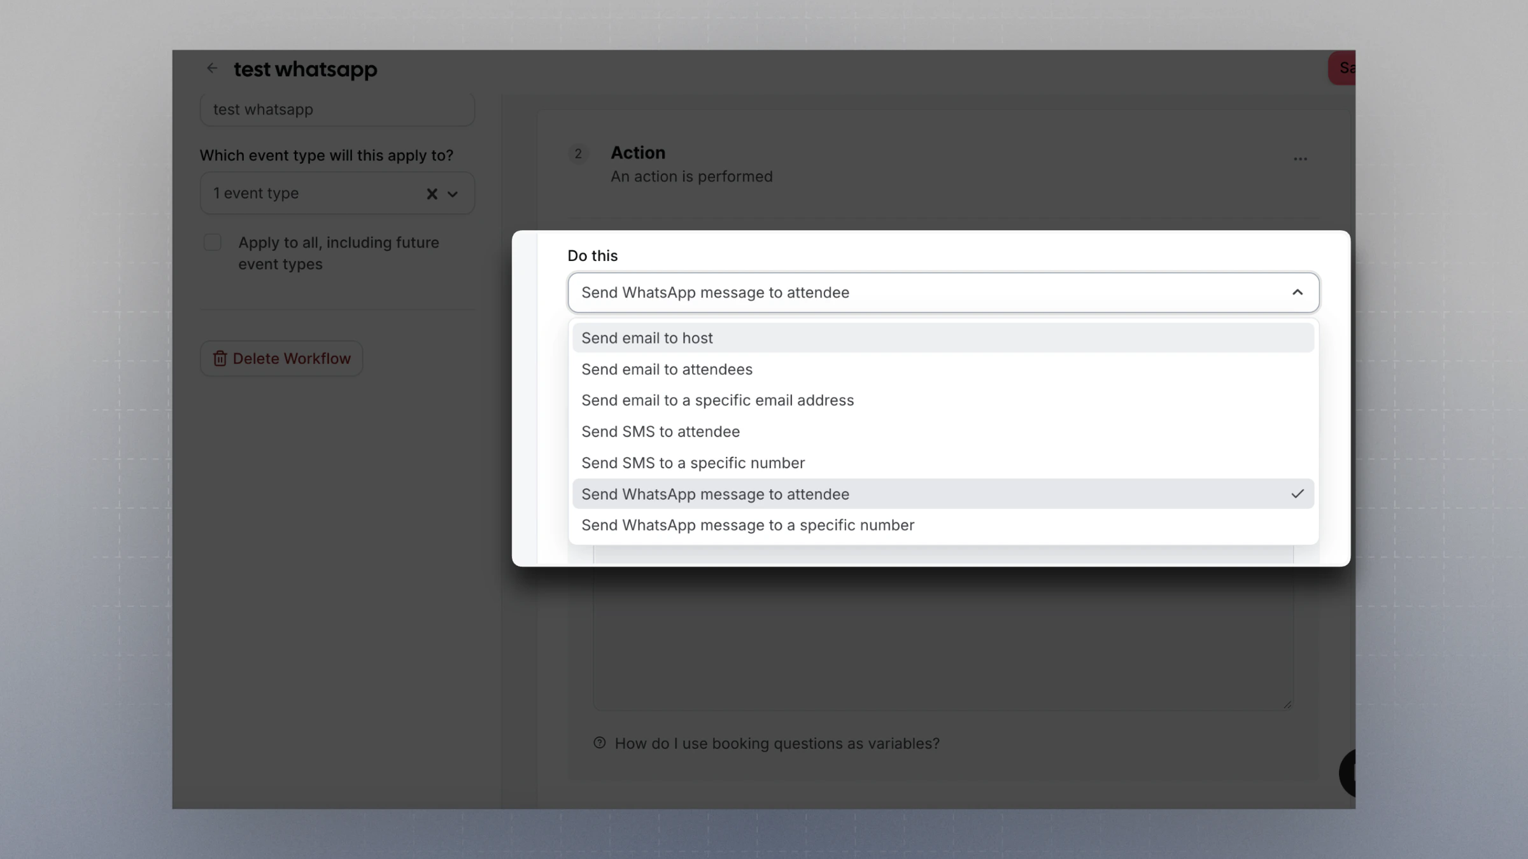Choose Send WhatsApp message to a specific number
1528x859 pixels.
click(x=747, y=525)
